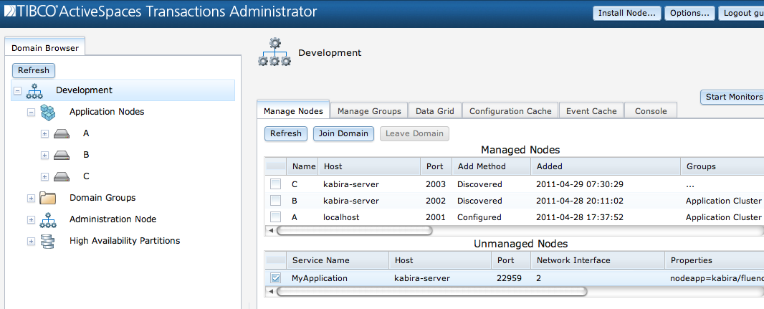Click the Domain Groups folder icon

coord(48,198)
